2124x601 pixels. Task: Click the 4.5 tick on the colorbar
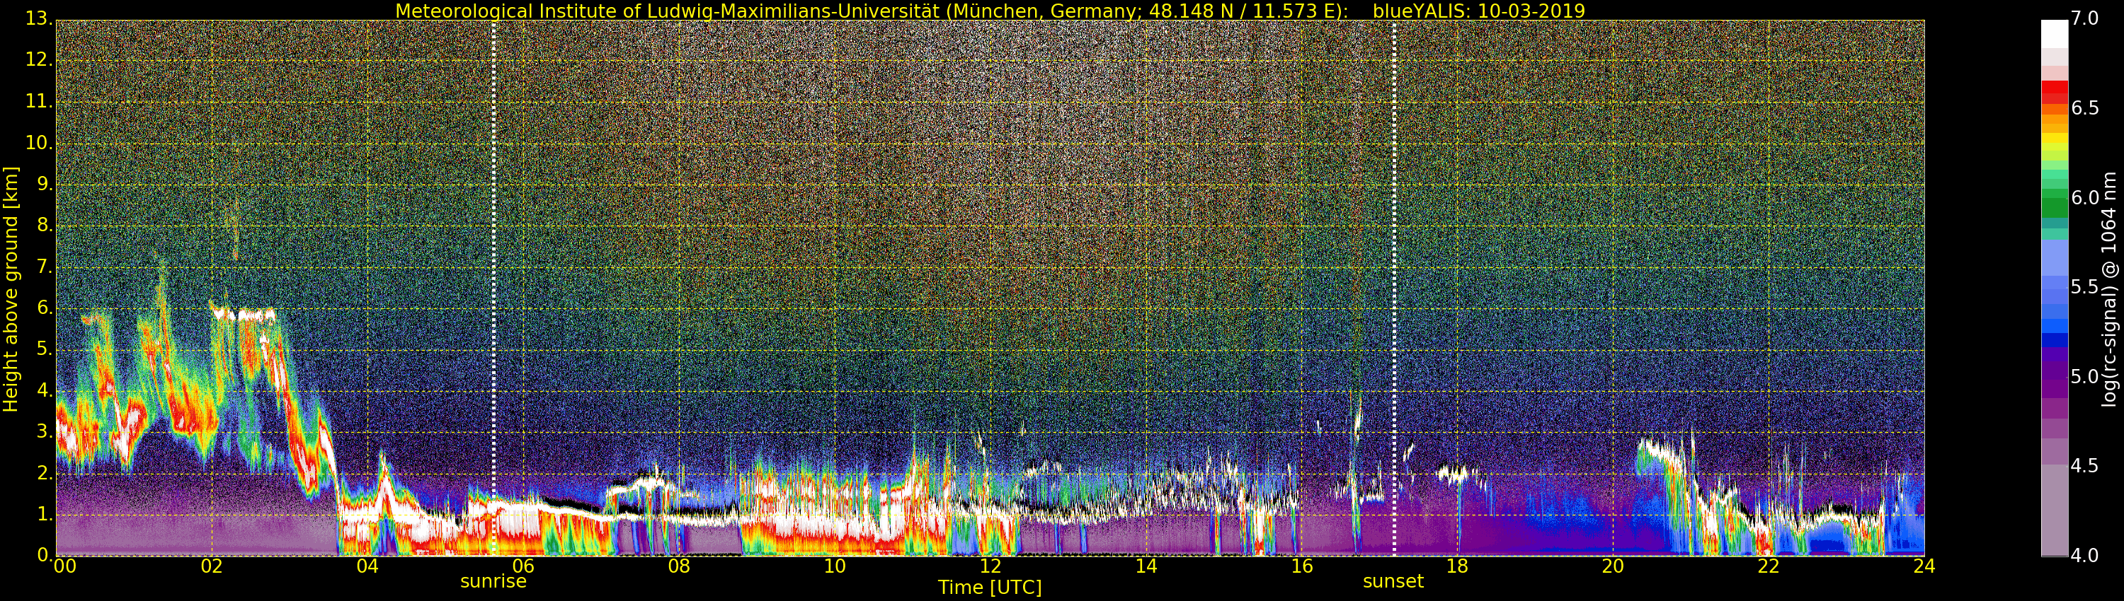pos(2084,466)
